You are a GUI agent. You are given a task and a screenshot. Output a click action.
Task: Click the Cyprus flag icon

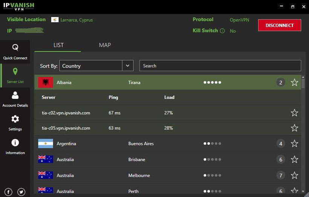click(x=55, y=20)
